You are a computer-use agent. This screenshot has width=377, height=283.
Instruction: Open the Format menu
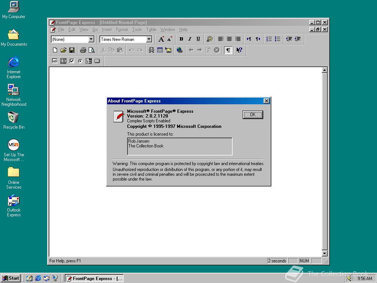(x=121, y=29)
